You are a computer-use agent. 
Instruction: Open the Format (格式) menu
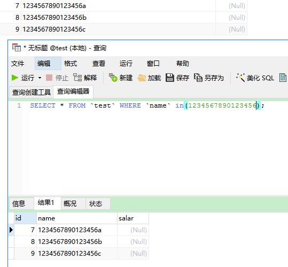pos(71,64)
